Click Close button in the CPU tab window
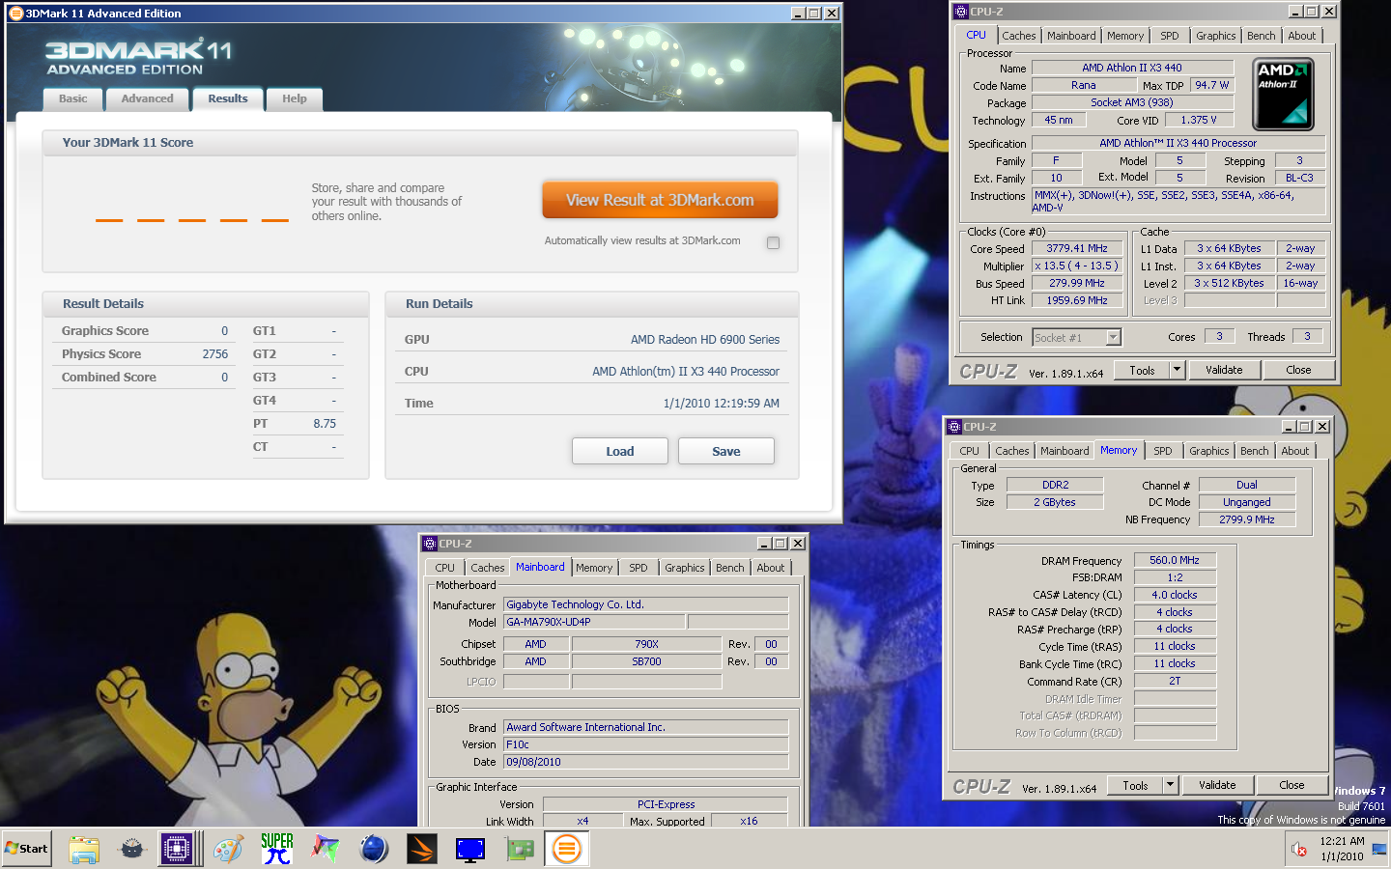The width and height of the screenshot is (1391, 869). pyautogui.click(x=1298, y=370)
